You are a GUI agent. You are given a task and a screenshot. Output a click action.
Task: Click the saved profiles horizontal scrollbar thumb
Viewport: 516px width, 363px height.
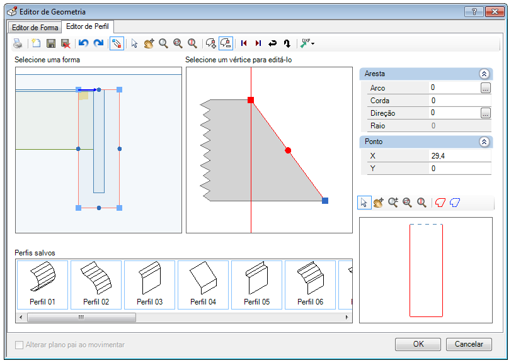[x=81, y=317]
